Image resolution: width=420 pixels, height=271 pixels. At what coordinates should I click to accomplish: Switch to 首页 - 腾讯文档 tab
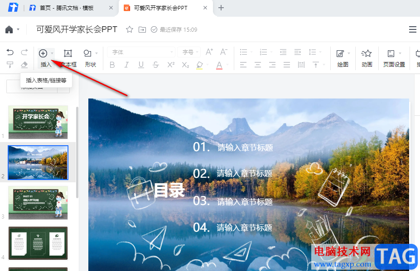(x=67, y=8)
